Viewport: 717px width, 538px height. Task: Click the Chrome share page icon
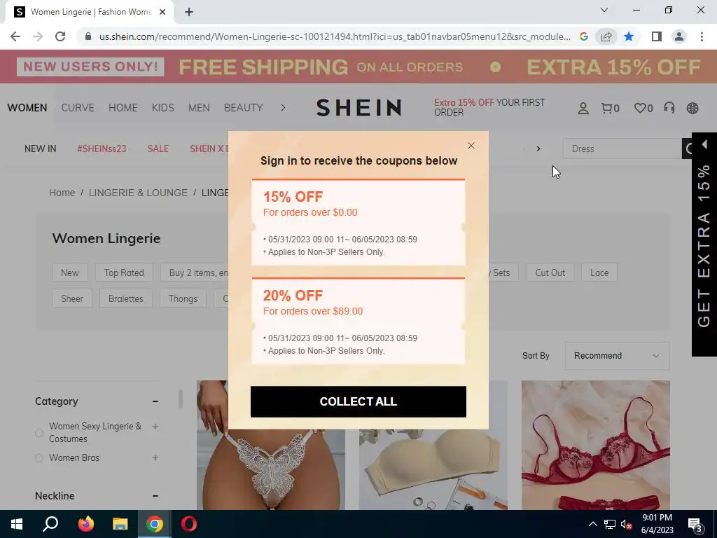(606, 36)
